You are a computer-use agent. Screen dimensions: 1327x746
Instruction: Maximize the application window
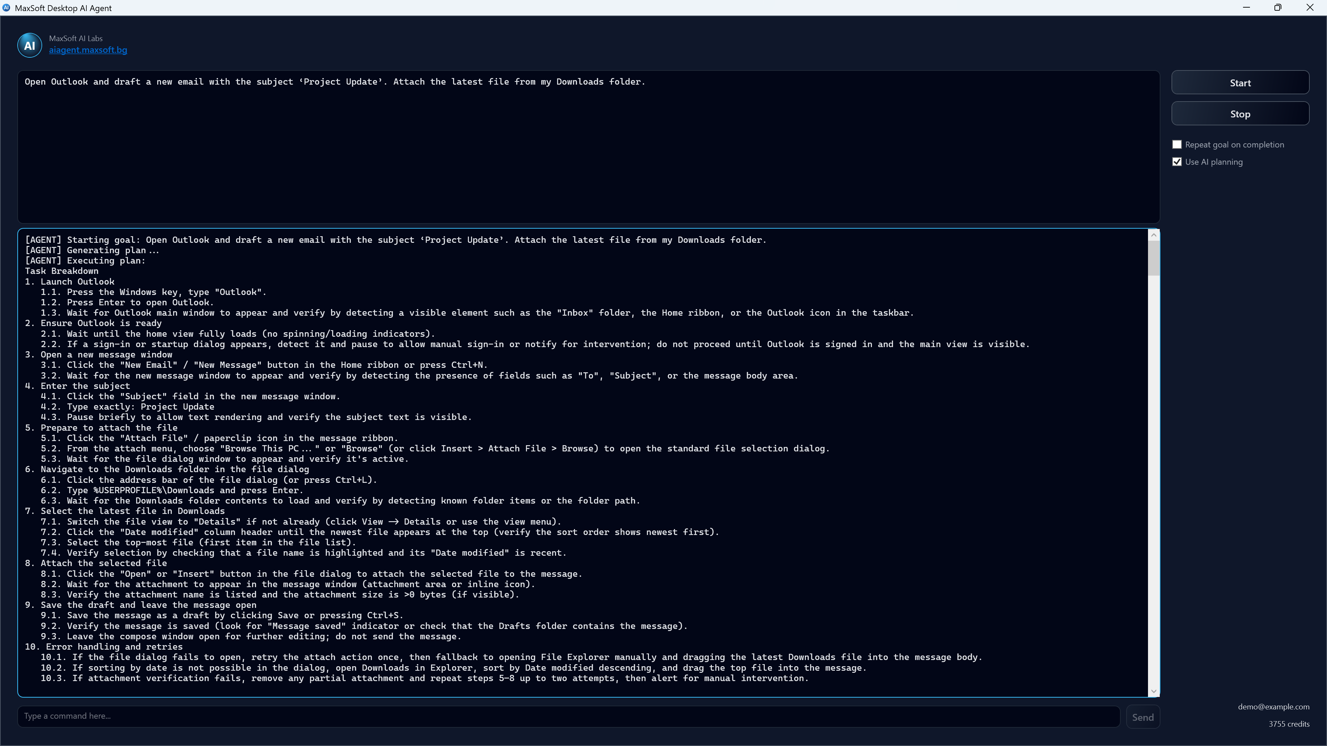[x=1278, y=7]
